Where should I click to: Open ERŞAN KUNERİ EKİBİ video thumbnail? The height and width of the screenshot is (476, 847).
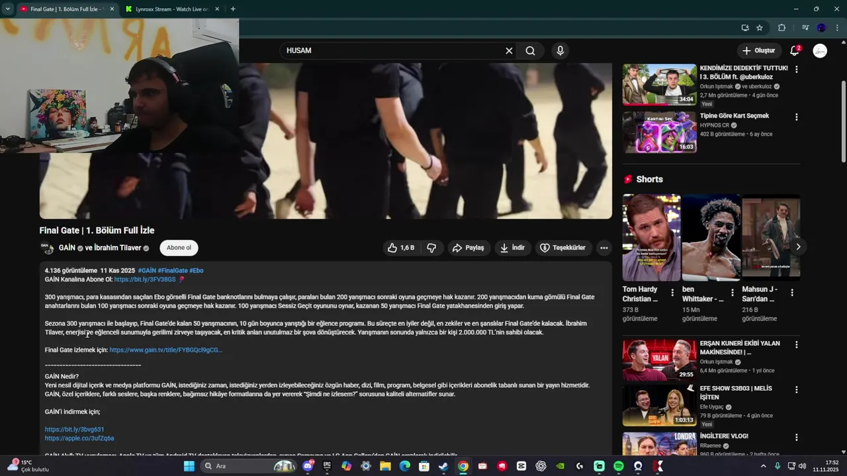(x=659, y=360)
